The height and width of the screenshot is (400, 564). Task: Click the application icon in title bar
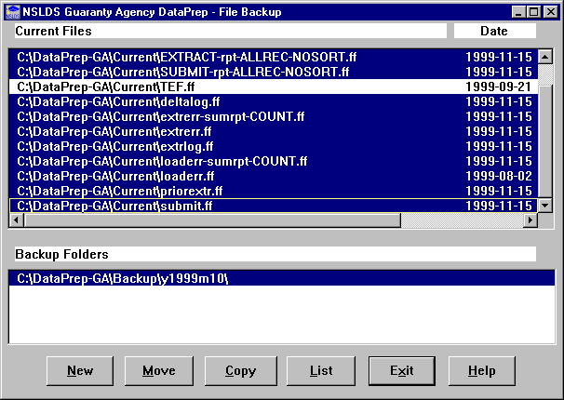[12, 11]
